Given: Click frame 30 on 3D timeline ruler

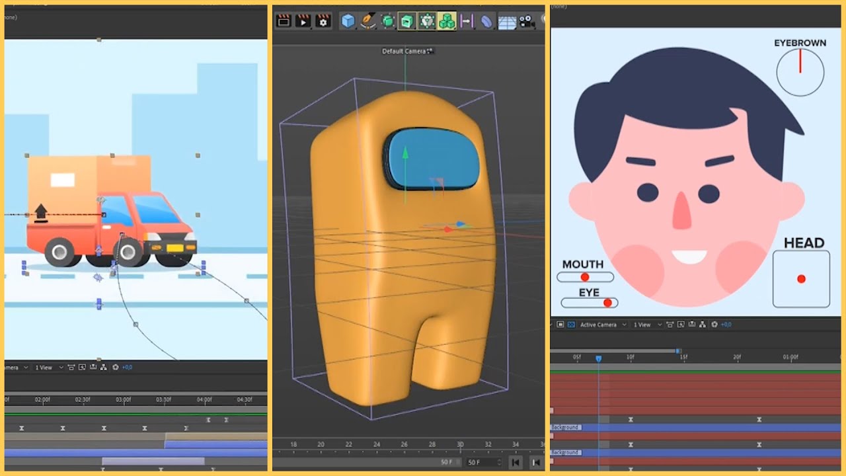Looking at the screenshot, I should 460,444.
